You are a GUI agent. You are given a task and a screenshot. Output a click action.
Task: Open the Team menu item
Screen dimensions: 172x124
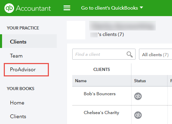(16, 56)
